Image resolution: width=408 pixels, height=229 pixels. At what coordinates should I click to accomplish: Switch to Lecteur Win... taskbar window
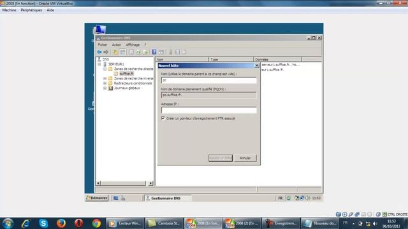(x=125, y=223)
